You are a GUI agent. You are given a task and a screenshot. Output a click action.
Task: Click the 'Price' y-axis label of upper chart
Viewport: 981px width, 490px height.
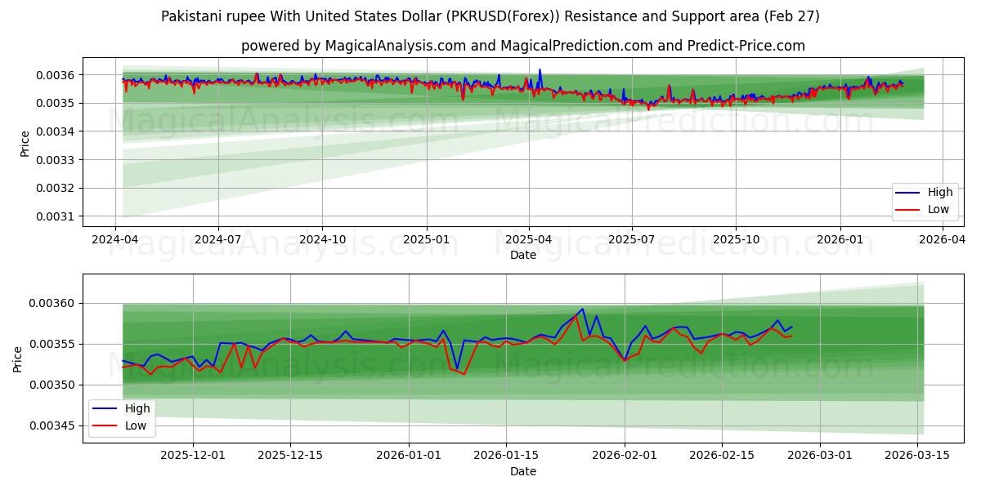[x=25, y=144]
